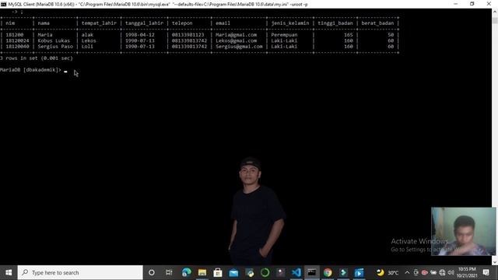Image resolution: width=498 pixels, height=280 pixels.
Task: Click the 'tinggi_badan' column header
Action: [x=335, y=23]
